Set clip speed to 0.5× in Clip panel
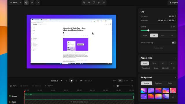The width and height of the screenshot is (185, 104). [x=145, y=36]
